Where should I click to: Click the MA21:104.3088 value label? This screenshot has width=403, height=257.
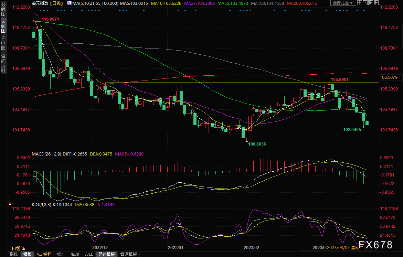(x=200, y=3)
